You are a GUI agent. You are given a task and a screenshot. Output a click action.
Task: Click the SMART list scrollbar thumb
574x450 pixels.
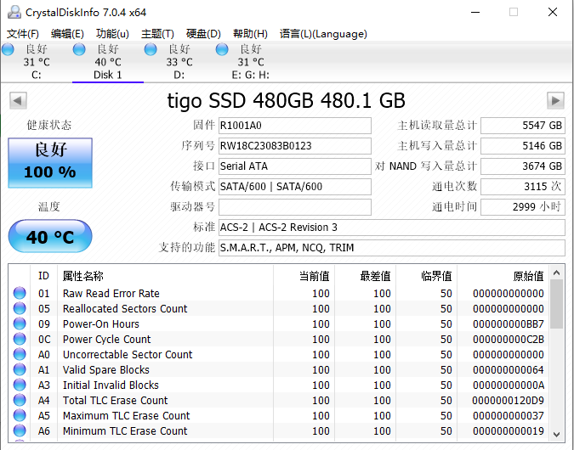click(556, 304)
